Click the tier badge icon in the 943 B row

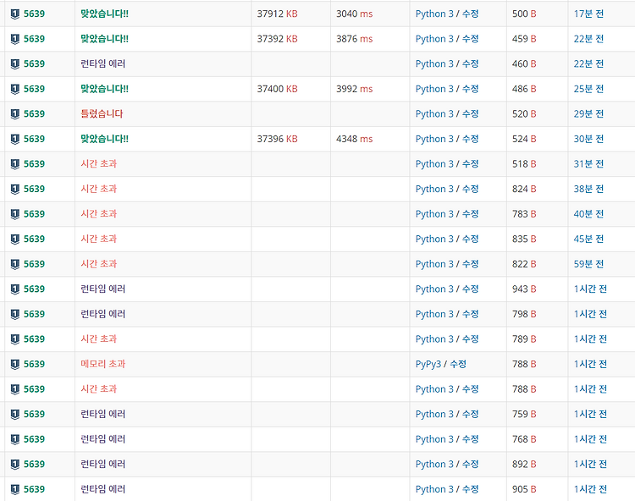coord(15,289)
